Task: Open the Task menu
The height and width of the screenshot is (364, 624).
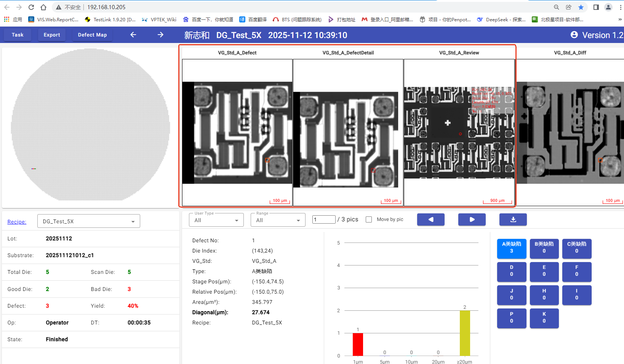Action: [x=18, y=35]
